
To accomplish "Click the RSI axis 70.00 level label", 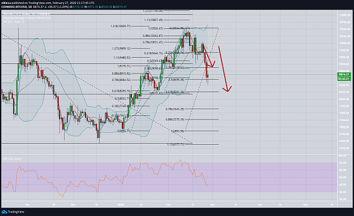I will coord(343,163).
